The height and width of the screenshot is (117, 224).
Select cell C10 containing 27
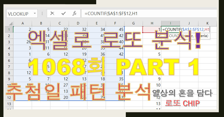59,85
